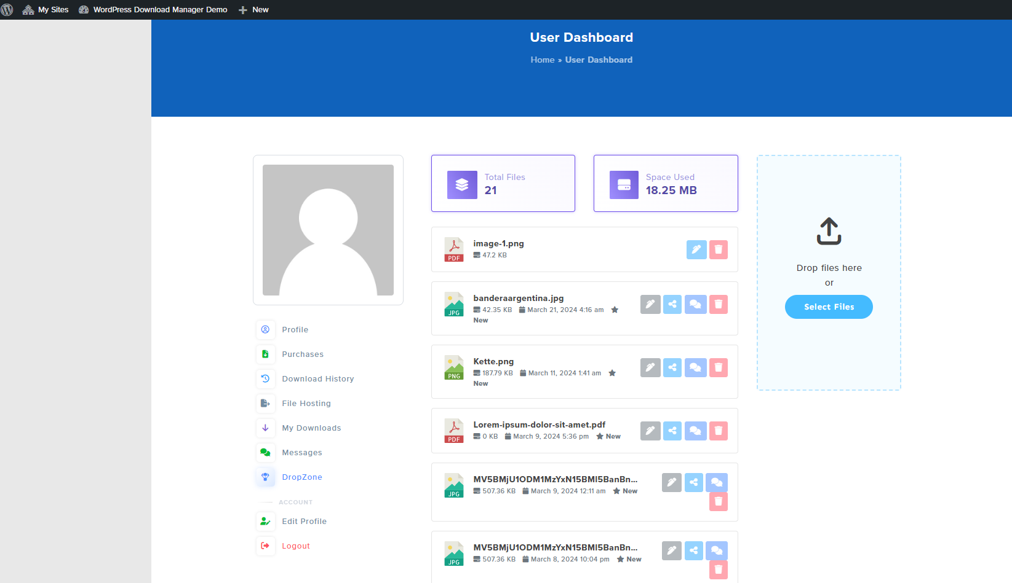This screenshot has width=1012, height=583.
Task: Click the Drop files here text
Action: [x=829, y=268]
